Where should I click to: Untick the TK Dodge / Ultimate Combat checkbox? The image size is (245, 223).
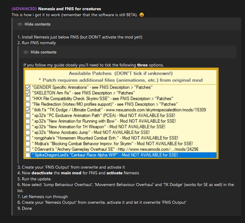(28, 110)
